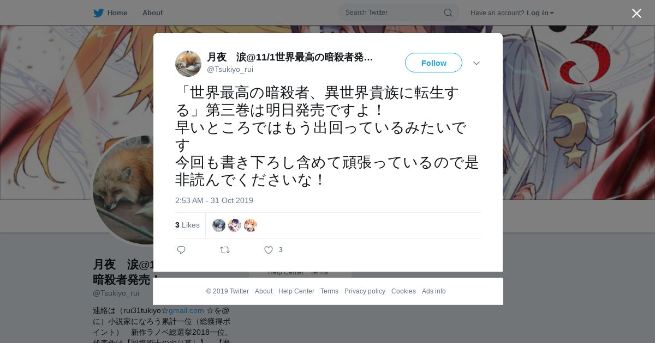The height and width of the screenshot is (343, 655).
Task: Expand the tweet options chevron menu
Action: [x=477, y=63]
